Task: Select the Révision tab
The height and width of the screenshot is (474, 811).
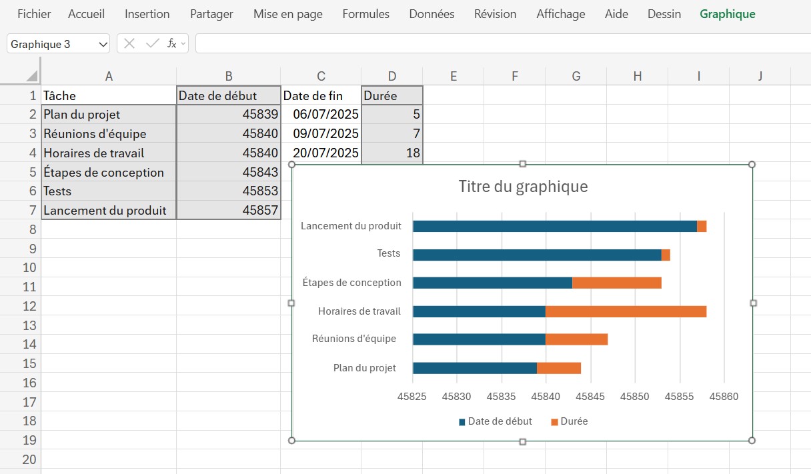Action: point(496,14)
